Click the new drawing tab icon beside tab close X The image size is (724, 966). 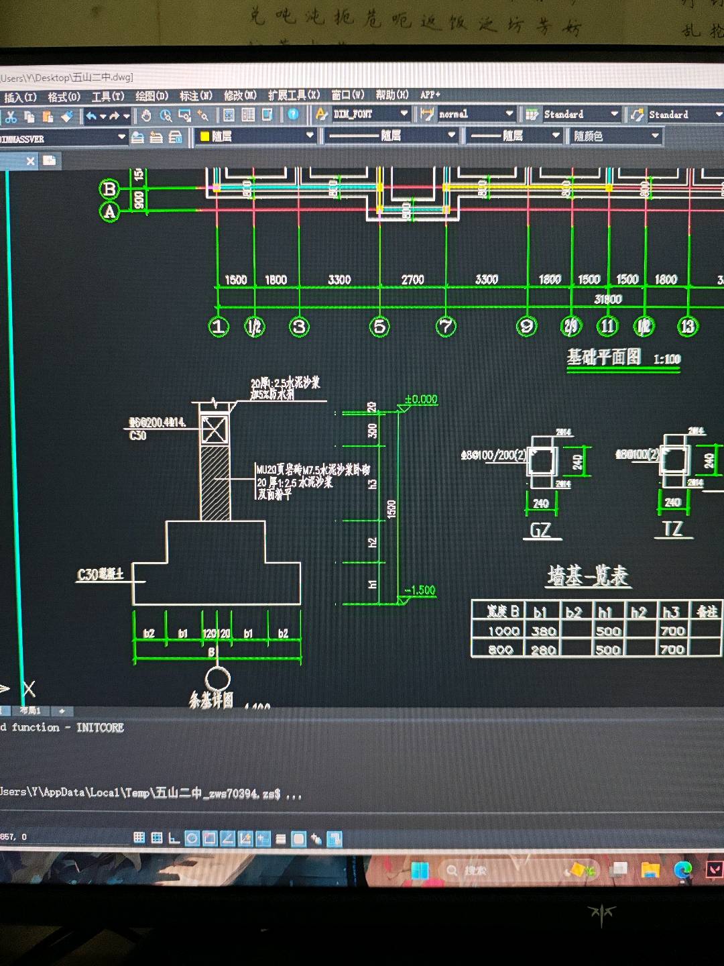[49, 160]
